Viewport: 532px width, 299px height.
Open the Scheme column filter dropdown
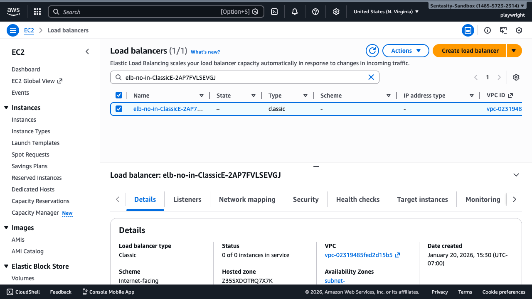point(388,95)
